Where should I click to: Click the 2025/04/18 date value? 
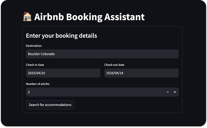115,73
